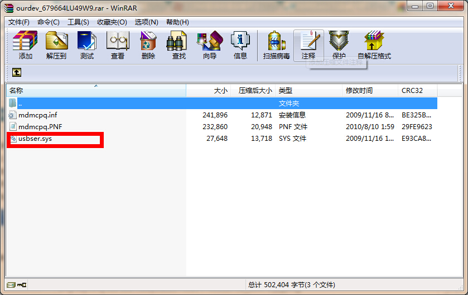Maximize the WinRAR window

(430, 6)
